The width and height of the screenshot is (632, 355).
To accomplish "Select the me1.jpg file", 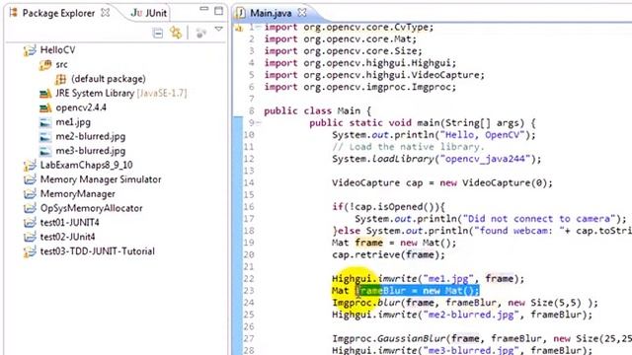I will coord(73,122).
